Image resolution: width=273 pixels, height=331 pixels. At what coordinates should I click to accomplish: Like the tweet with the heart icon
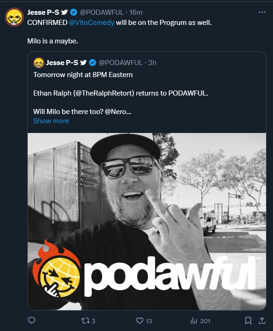click(x=140, y=321)
